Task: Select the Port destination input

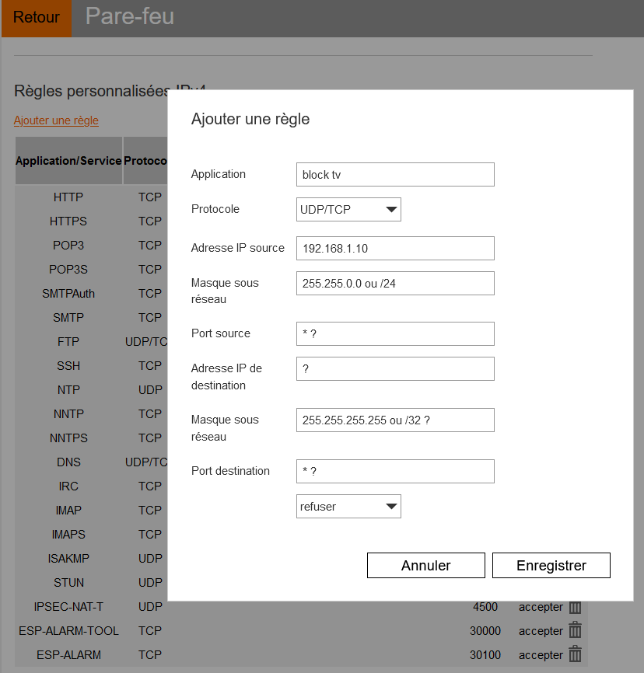Action: 395,472
